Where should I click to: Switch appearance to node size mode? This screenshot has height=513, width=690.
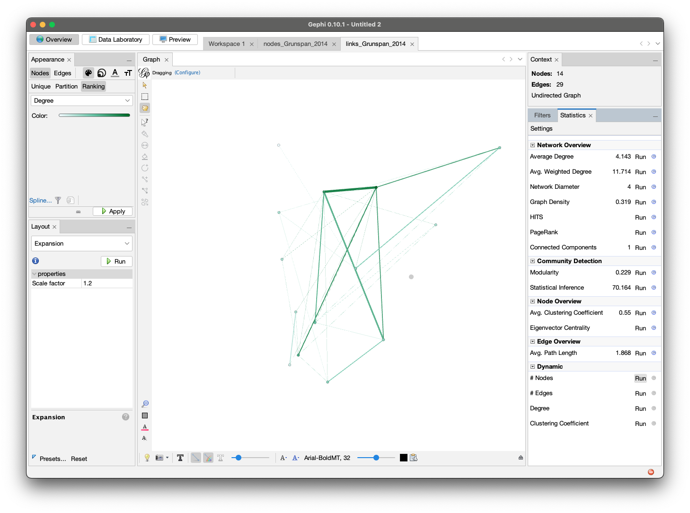click(102, 73)
